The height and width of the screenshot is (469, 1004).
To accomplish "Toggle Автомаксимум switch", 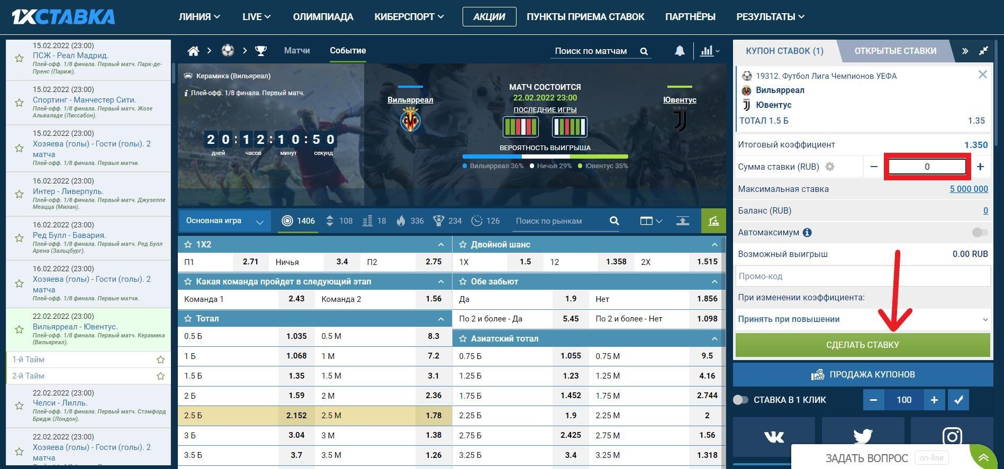I will point(980,232).
